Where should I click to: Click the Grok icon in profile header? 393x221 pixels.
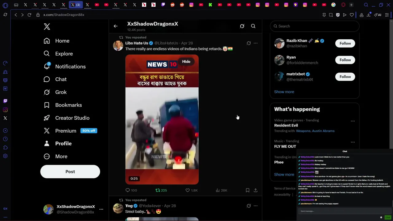[x=242, y=26]
